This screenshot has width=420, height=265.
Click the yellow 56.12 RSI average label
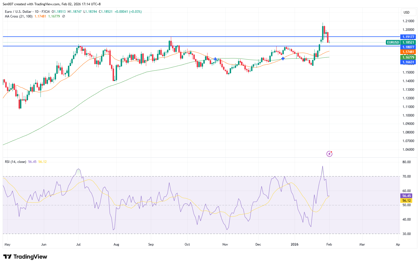pos(406,201)
